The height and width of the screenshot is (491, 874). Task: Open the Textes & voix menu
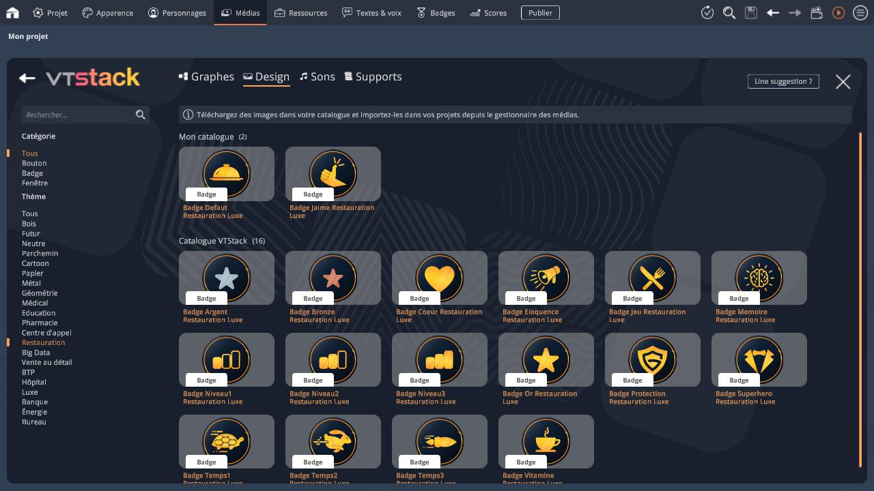pos(371,12)
